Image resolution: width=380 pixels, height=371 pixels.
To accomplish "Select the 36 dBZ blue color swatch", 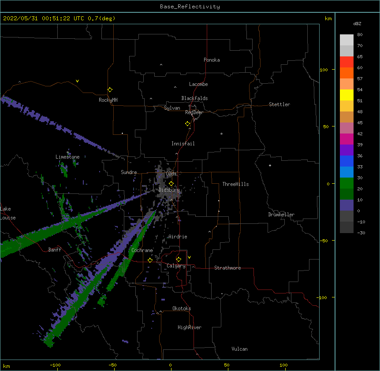I will [346, 161].
